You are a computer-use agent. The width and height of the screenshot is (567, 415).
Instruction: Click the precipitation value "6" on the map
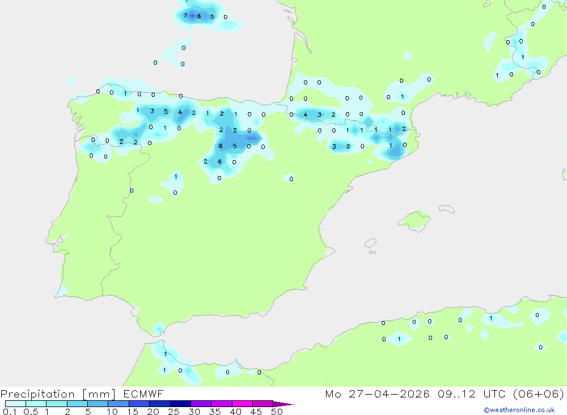[219, 162]
